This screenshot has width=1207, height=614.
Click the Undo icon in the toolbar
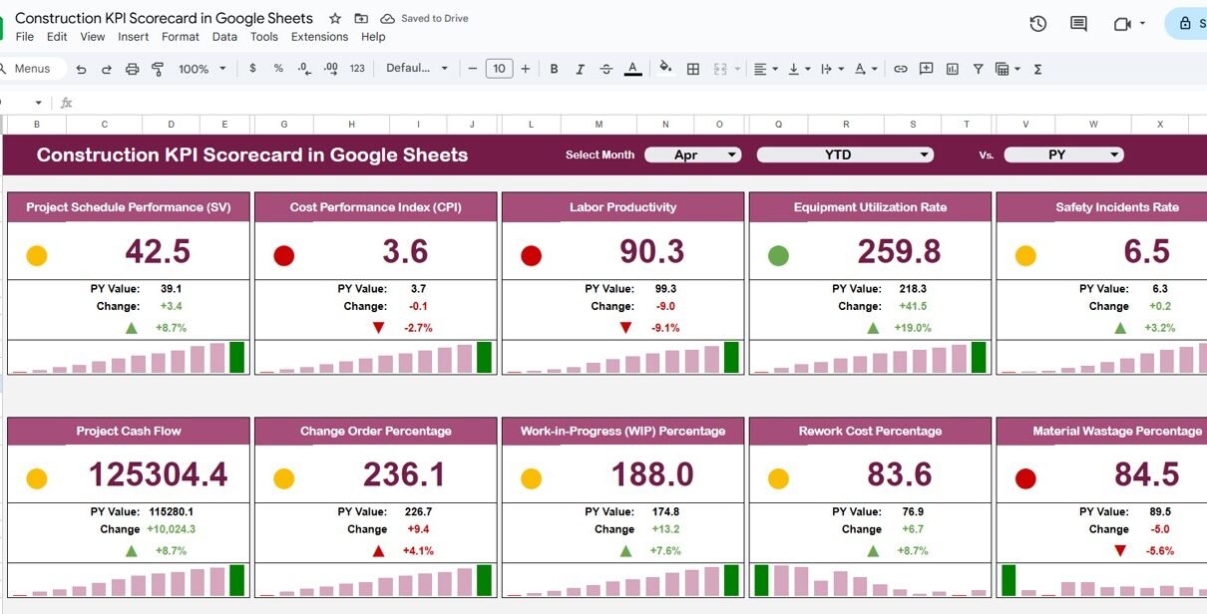pyautogui.click(x=81, y=69)
